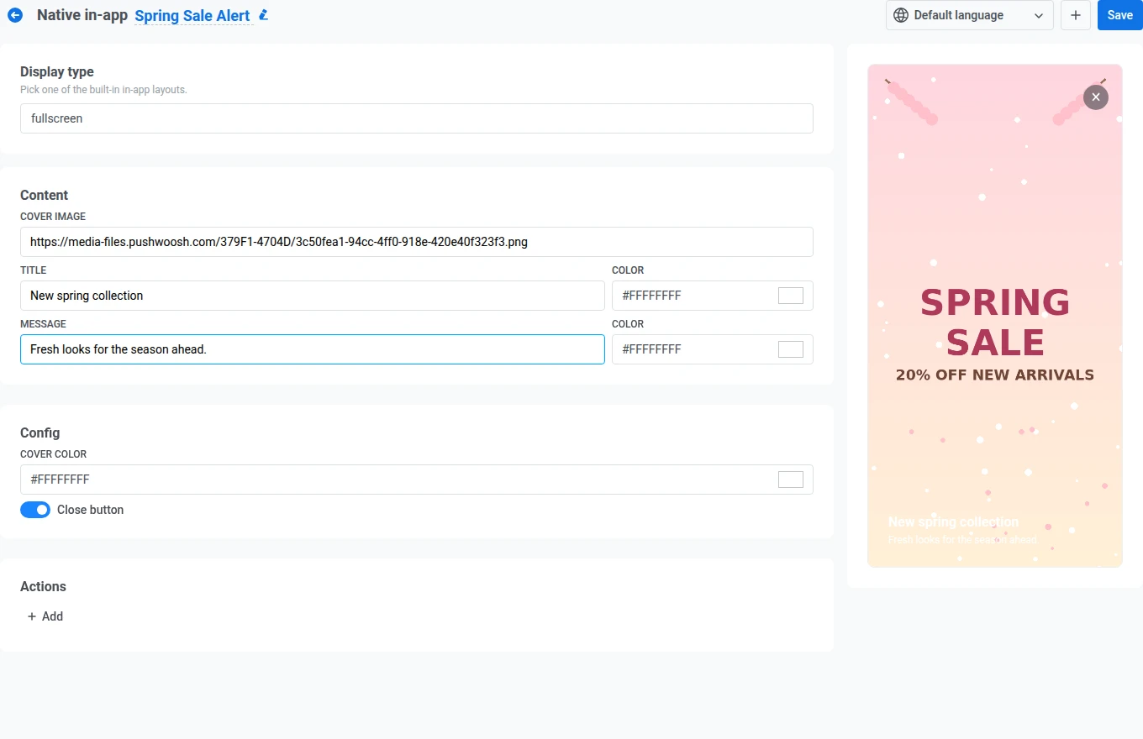Click 'New spring collection' in the preview
1143x739 pixels.
click(953, 521)
